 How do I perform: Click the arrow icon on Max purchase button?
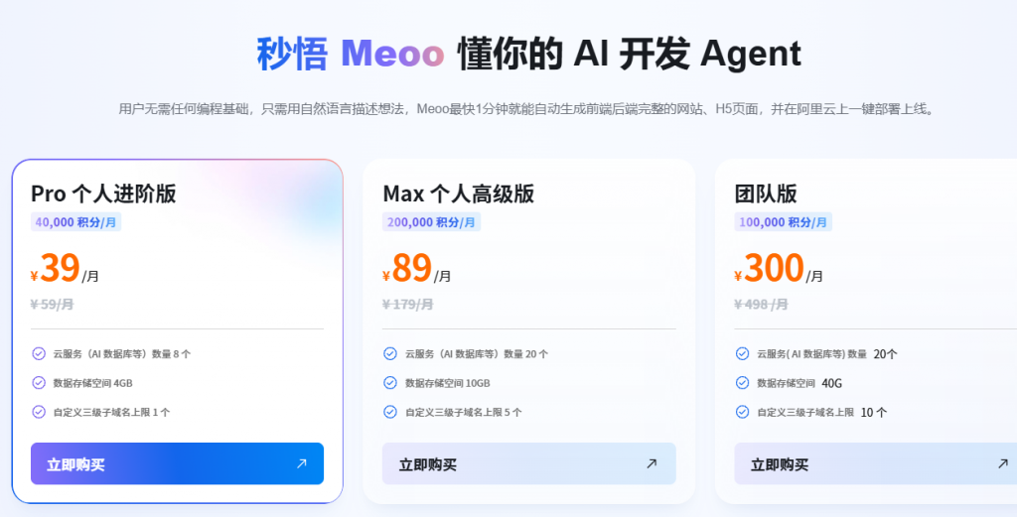[652, 463]
